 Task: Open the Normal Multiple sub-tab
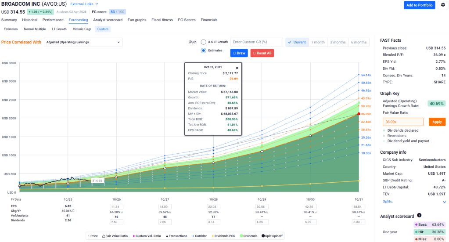pyautogui.click(x=35, y=29)
